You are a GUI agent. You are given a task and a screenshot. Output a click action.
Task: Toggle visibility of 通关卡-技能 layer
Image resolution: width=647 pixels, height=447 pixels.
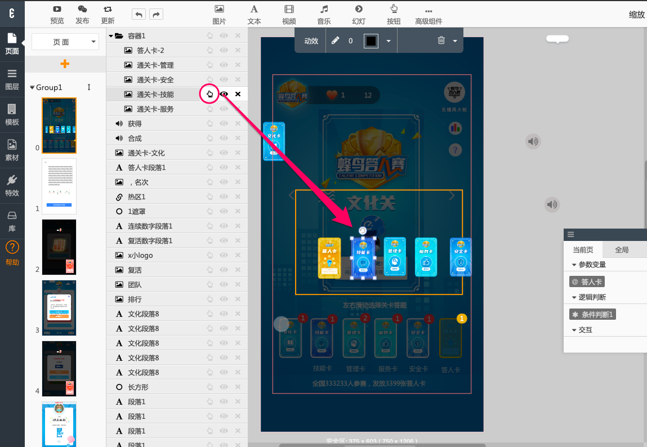point(224,94)
